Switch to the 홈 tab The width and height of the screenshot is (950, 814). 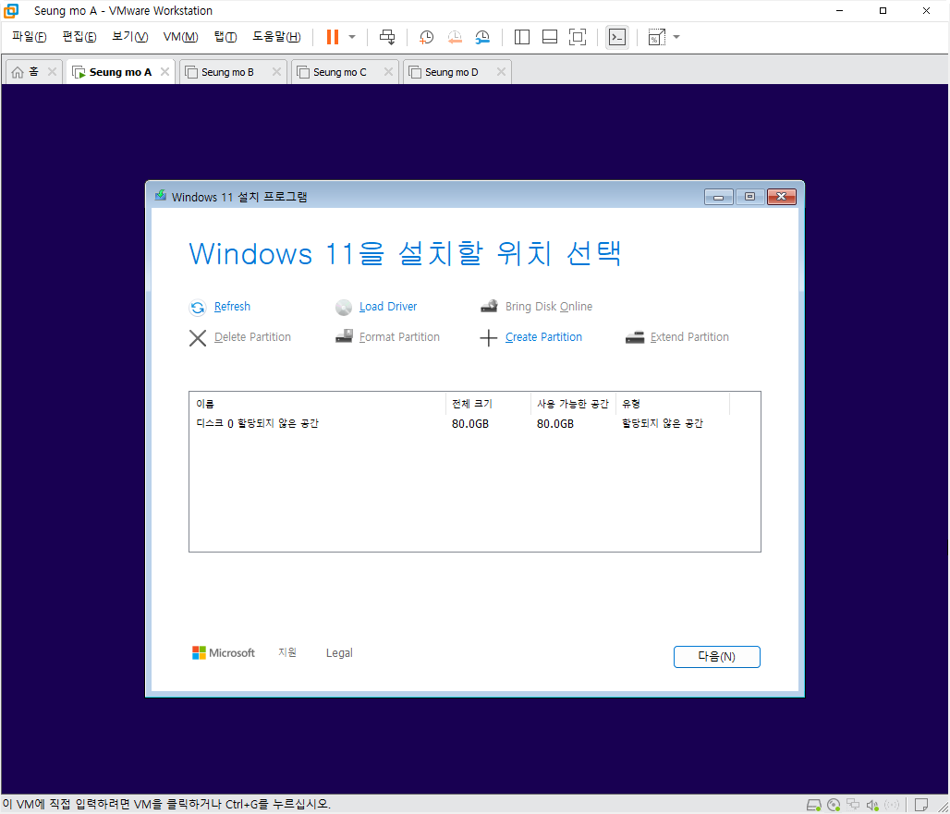click(x=27, y=72)
